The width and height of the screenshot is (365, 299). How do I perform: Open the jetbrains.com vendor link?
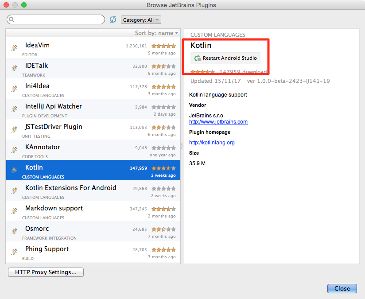pos(218,122)
